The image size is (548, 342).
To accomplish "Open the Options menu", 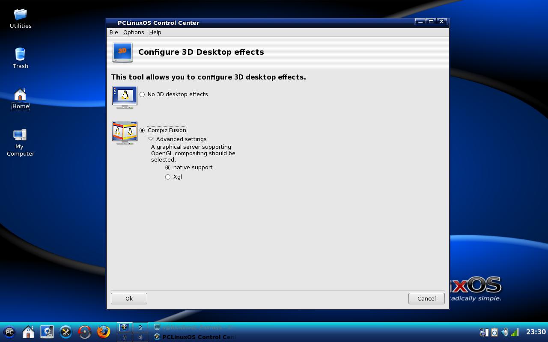I will (x=134, y=32).
